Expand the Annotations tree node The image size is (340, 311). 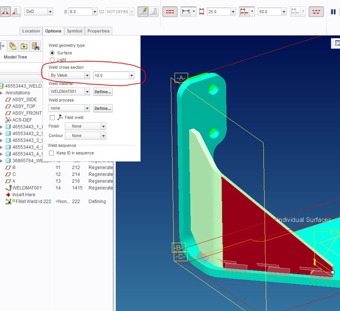click(x=1, y=93)
